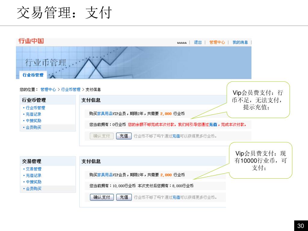Screen dimensions: 308x231
Task: Click the 支付信息 heading of lower panel
Action: tap(91, 162)
